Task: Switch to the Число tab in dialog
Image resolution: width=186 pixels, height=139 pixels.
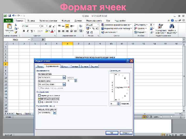Action: tap(40, 66)
